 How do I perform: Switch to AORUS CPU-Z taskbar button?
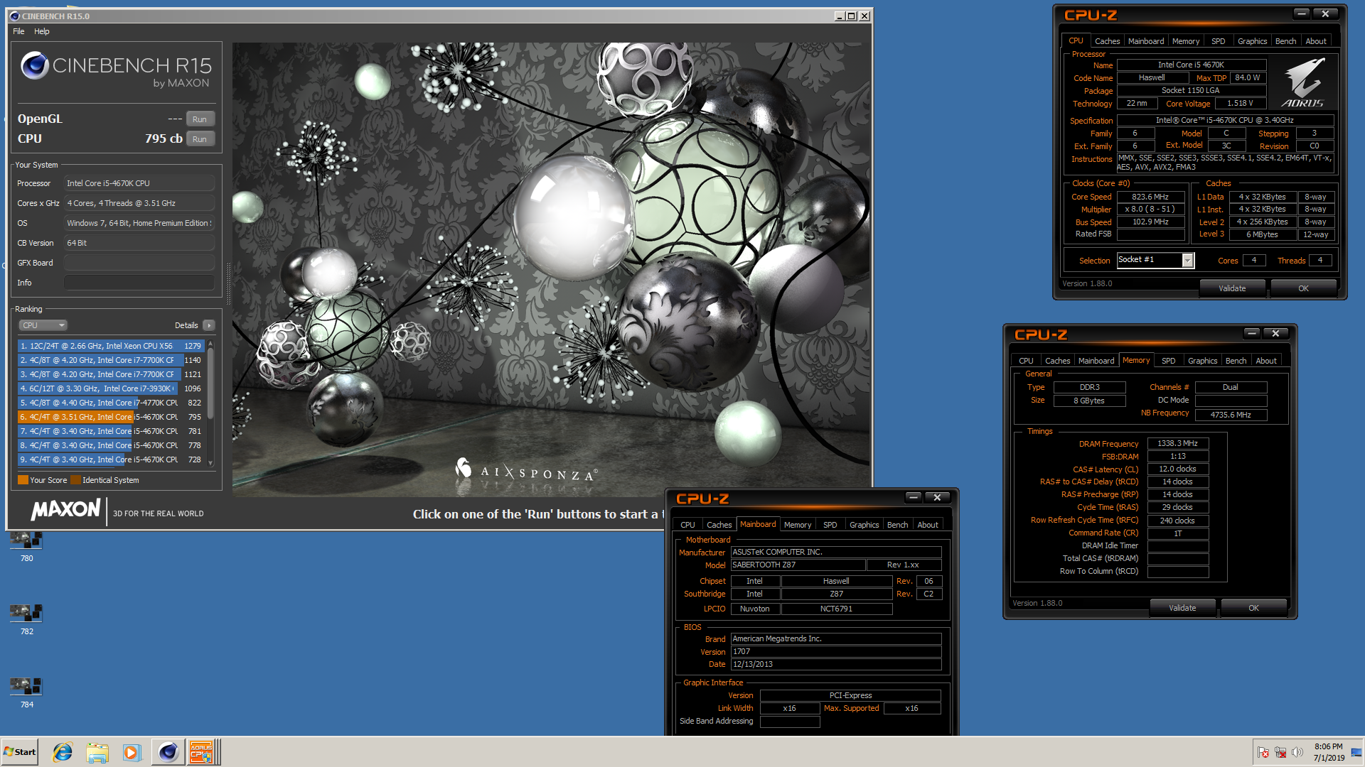(202, 752)
